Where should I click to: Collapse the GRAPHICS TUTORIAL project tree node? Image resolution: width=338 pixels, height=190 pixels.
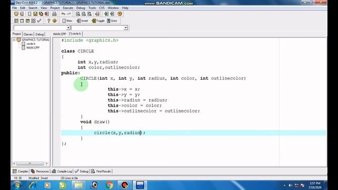point(14,40)
